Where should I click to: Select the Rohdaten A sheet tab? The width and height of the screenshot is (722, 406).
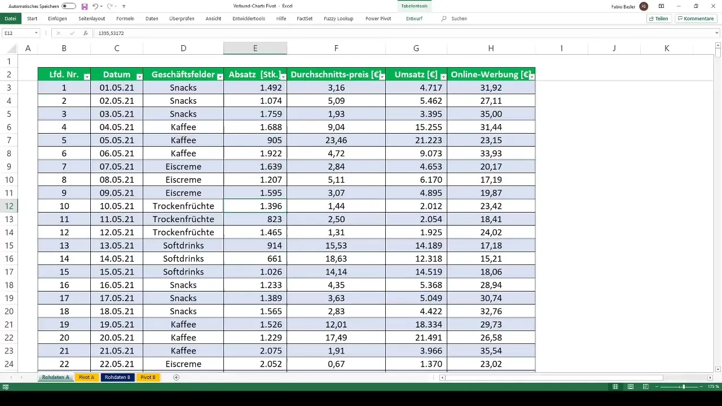(x=56, y=377)
